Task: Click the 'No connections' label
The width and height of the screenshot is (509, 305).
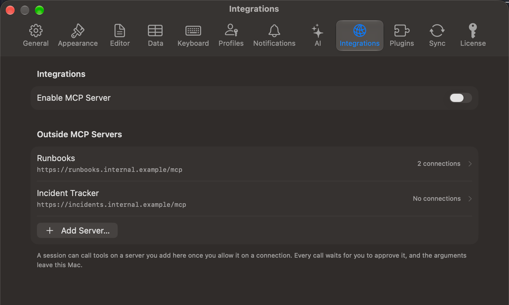Action: [437, 199]
